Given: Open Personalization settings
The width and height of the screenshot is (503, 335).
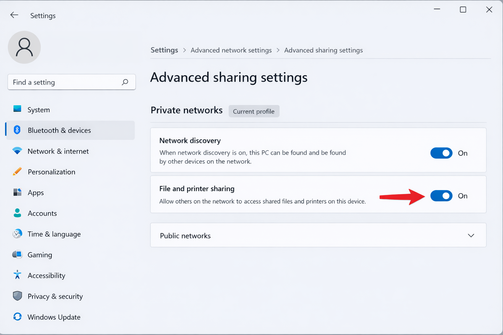Looking at the screenshot, I should pos(51,172).
